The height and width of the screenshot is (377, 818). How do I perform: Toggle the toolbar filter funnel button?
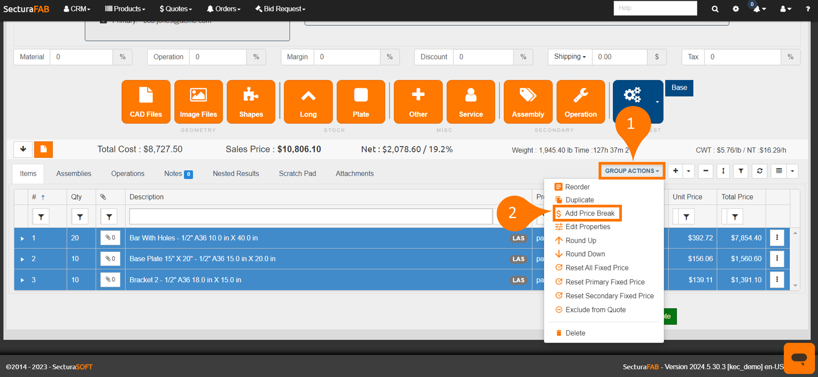[740, 171]
